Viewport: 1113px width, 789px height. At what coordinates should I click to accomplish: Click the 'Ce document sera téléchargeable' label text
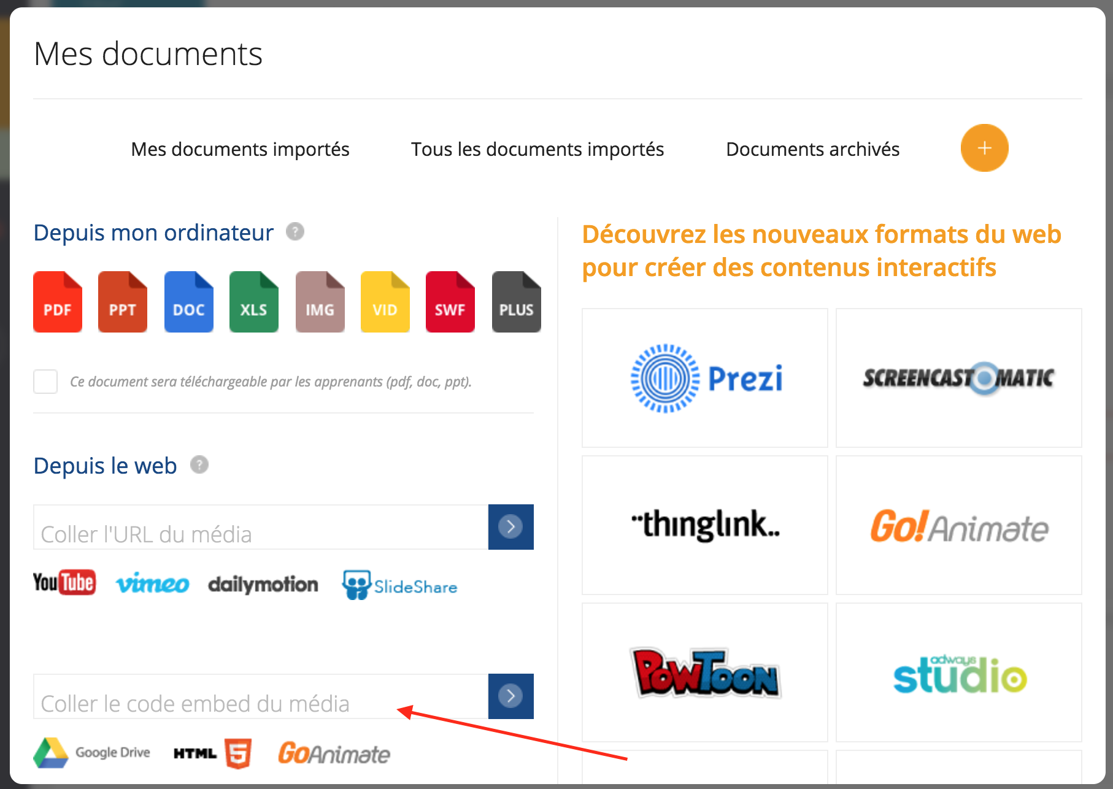[x=271, y=382]
